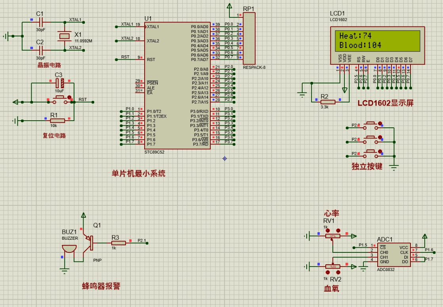Select the STC89C52 microcontroller U1 body
Image resolution: width=443 pixels, height=307 pixels.
click(178, 85)
